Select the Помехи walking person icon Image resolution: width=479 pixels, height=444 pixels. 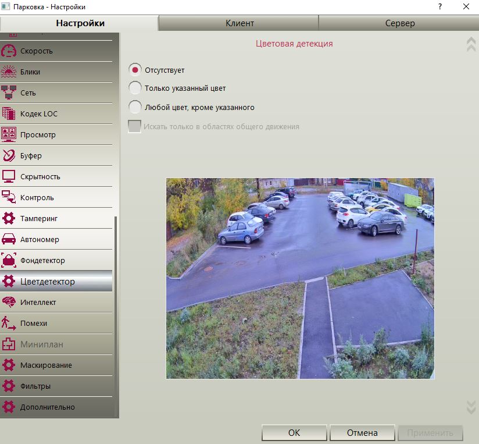(x=9, y=323)
